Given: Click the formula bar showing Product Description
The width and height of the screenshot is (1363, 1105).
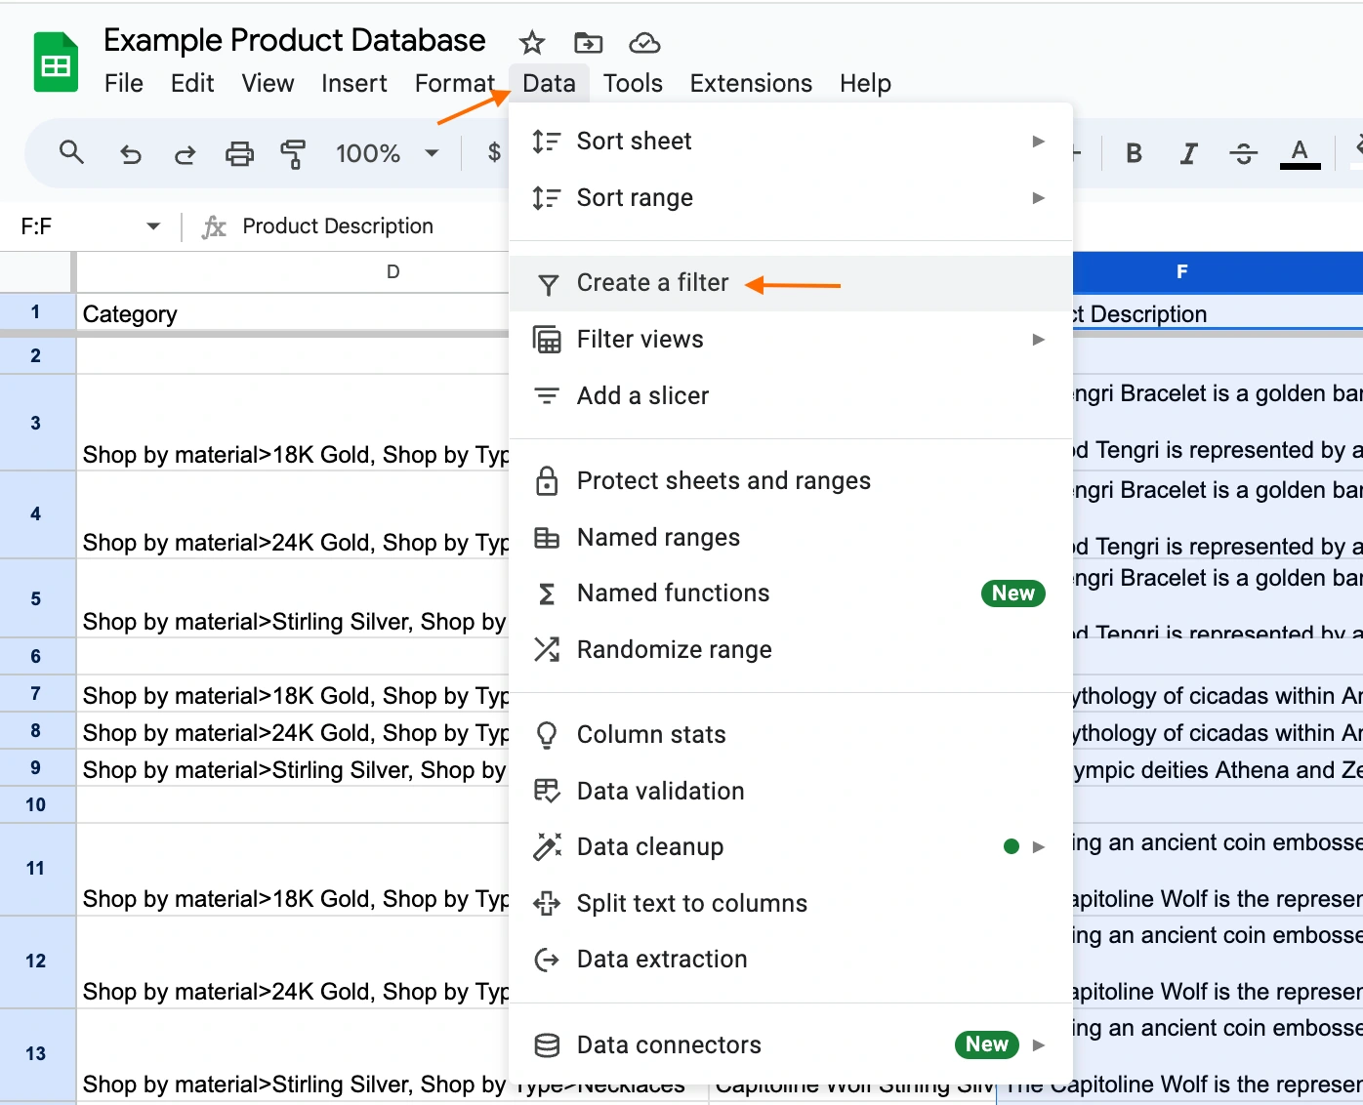Looking at the screenshot, I should 337,226.
